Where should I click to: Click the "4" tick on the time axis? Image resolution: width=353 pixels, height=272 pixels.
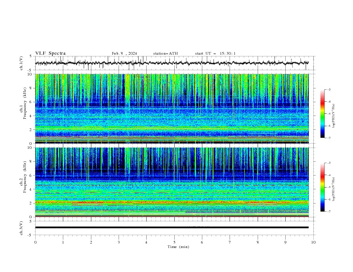click(146, 242)
